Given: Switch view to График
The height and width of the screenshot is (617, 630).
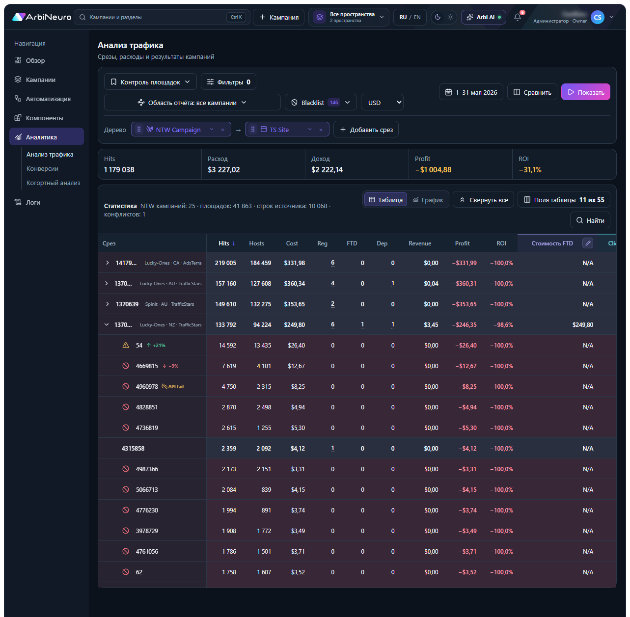Looking at the screenshot, I should coord(428,200).
